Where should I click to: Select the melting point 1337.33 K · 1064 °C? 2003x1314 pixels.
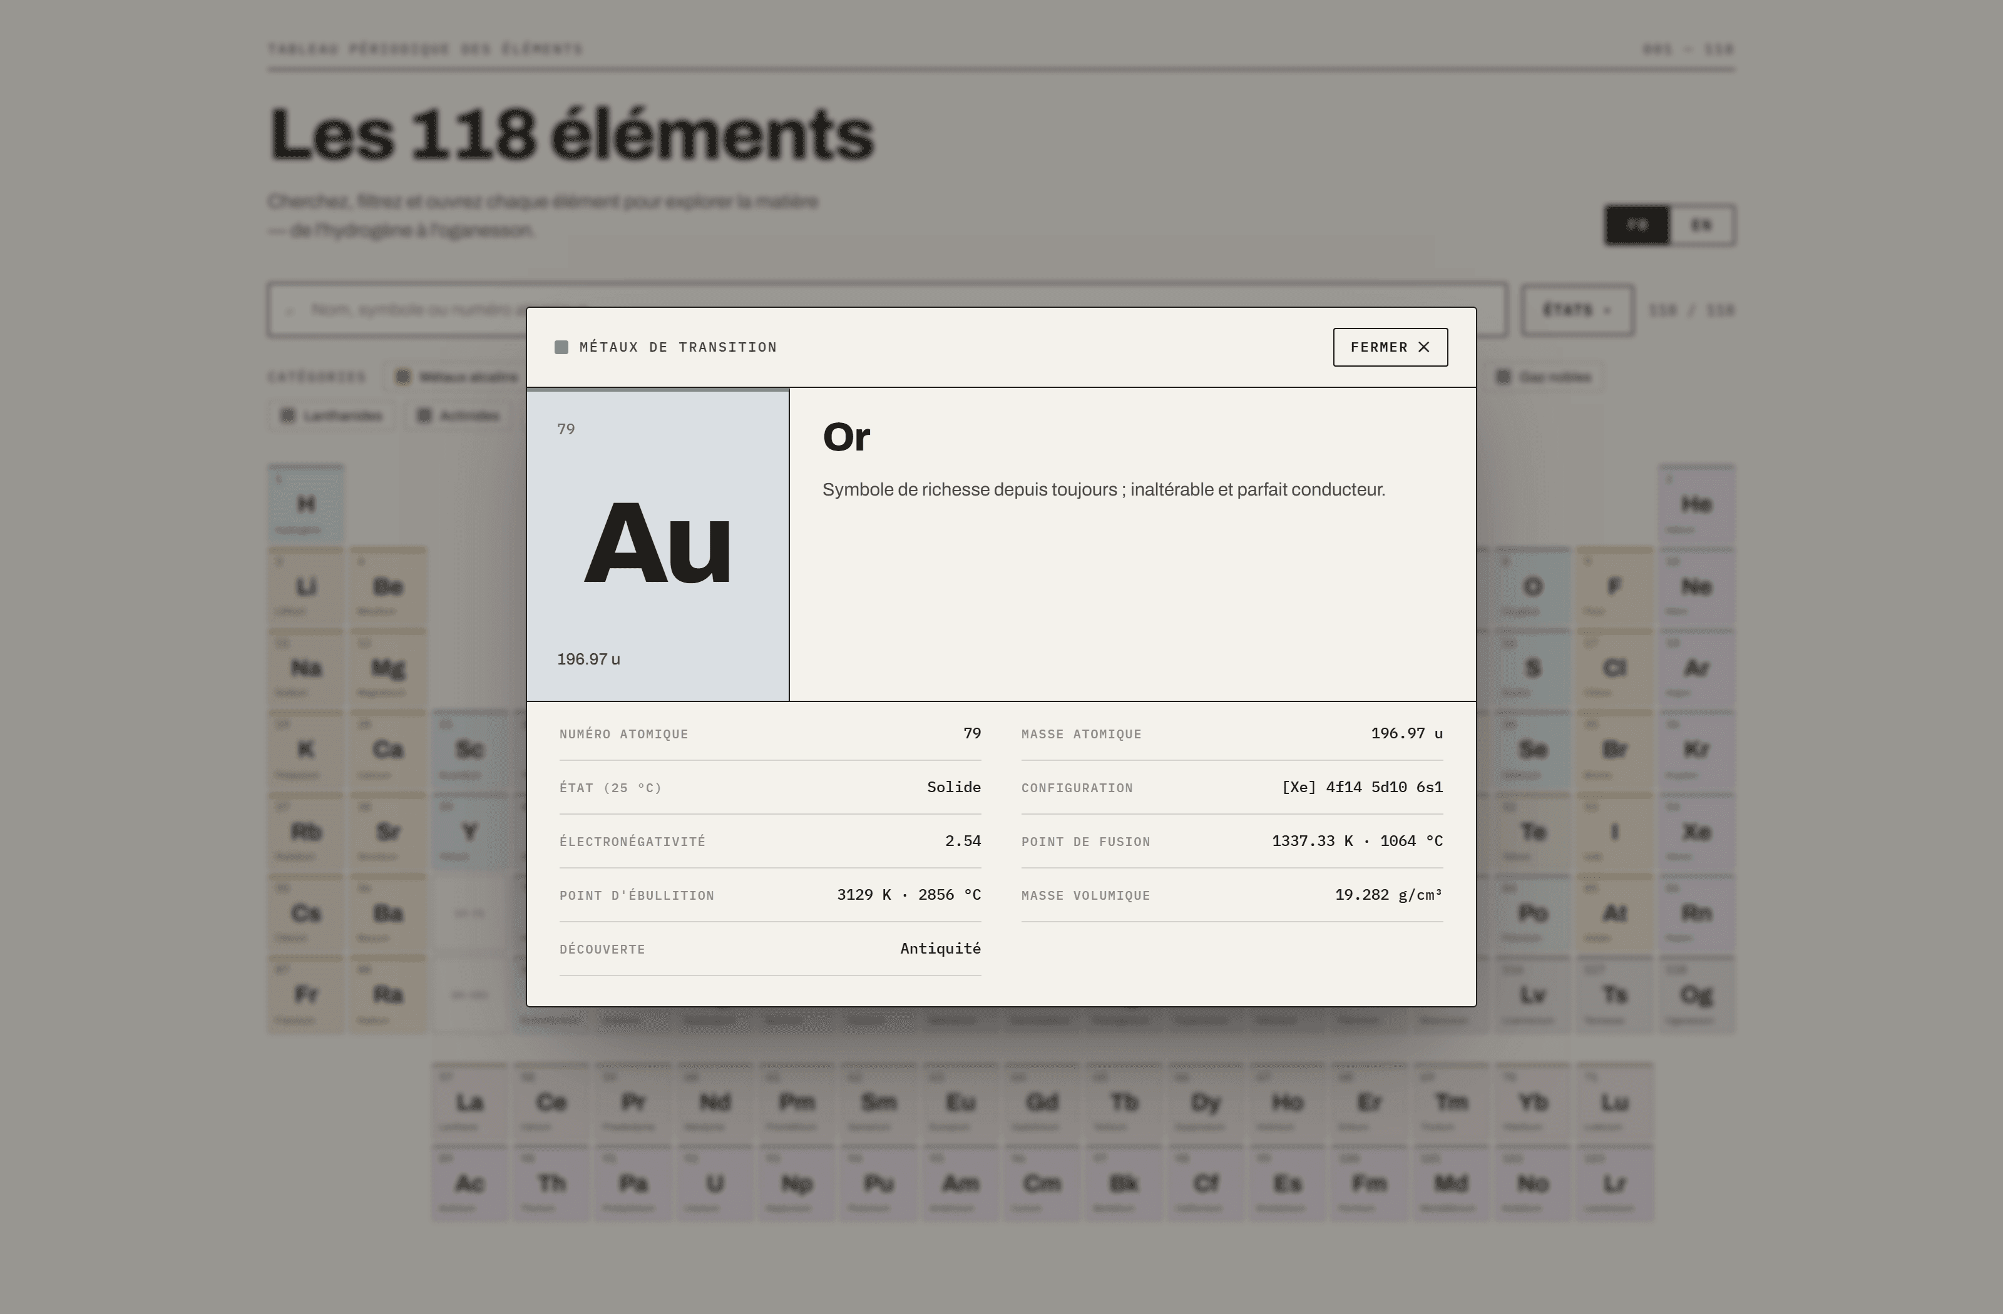(x=1358, y=841)
